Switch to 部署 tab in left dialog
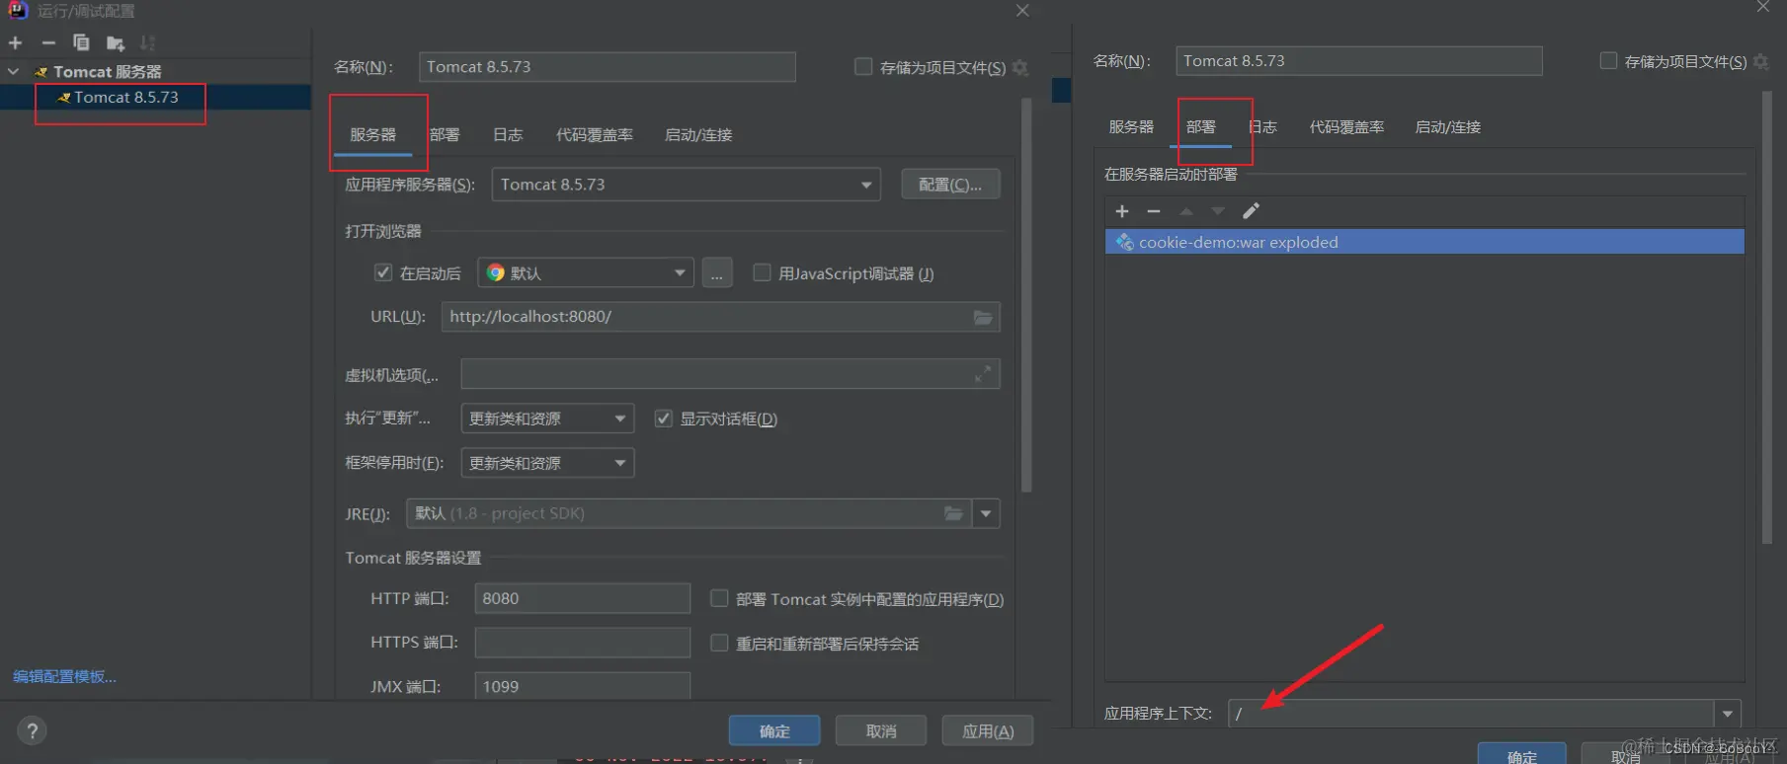The height and width of the screenshot is (764, 1787). coord(445,134)
